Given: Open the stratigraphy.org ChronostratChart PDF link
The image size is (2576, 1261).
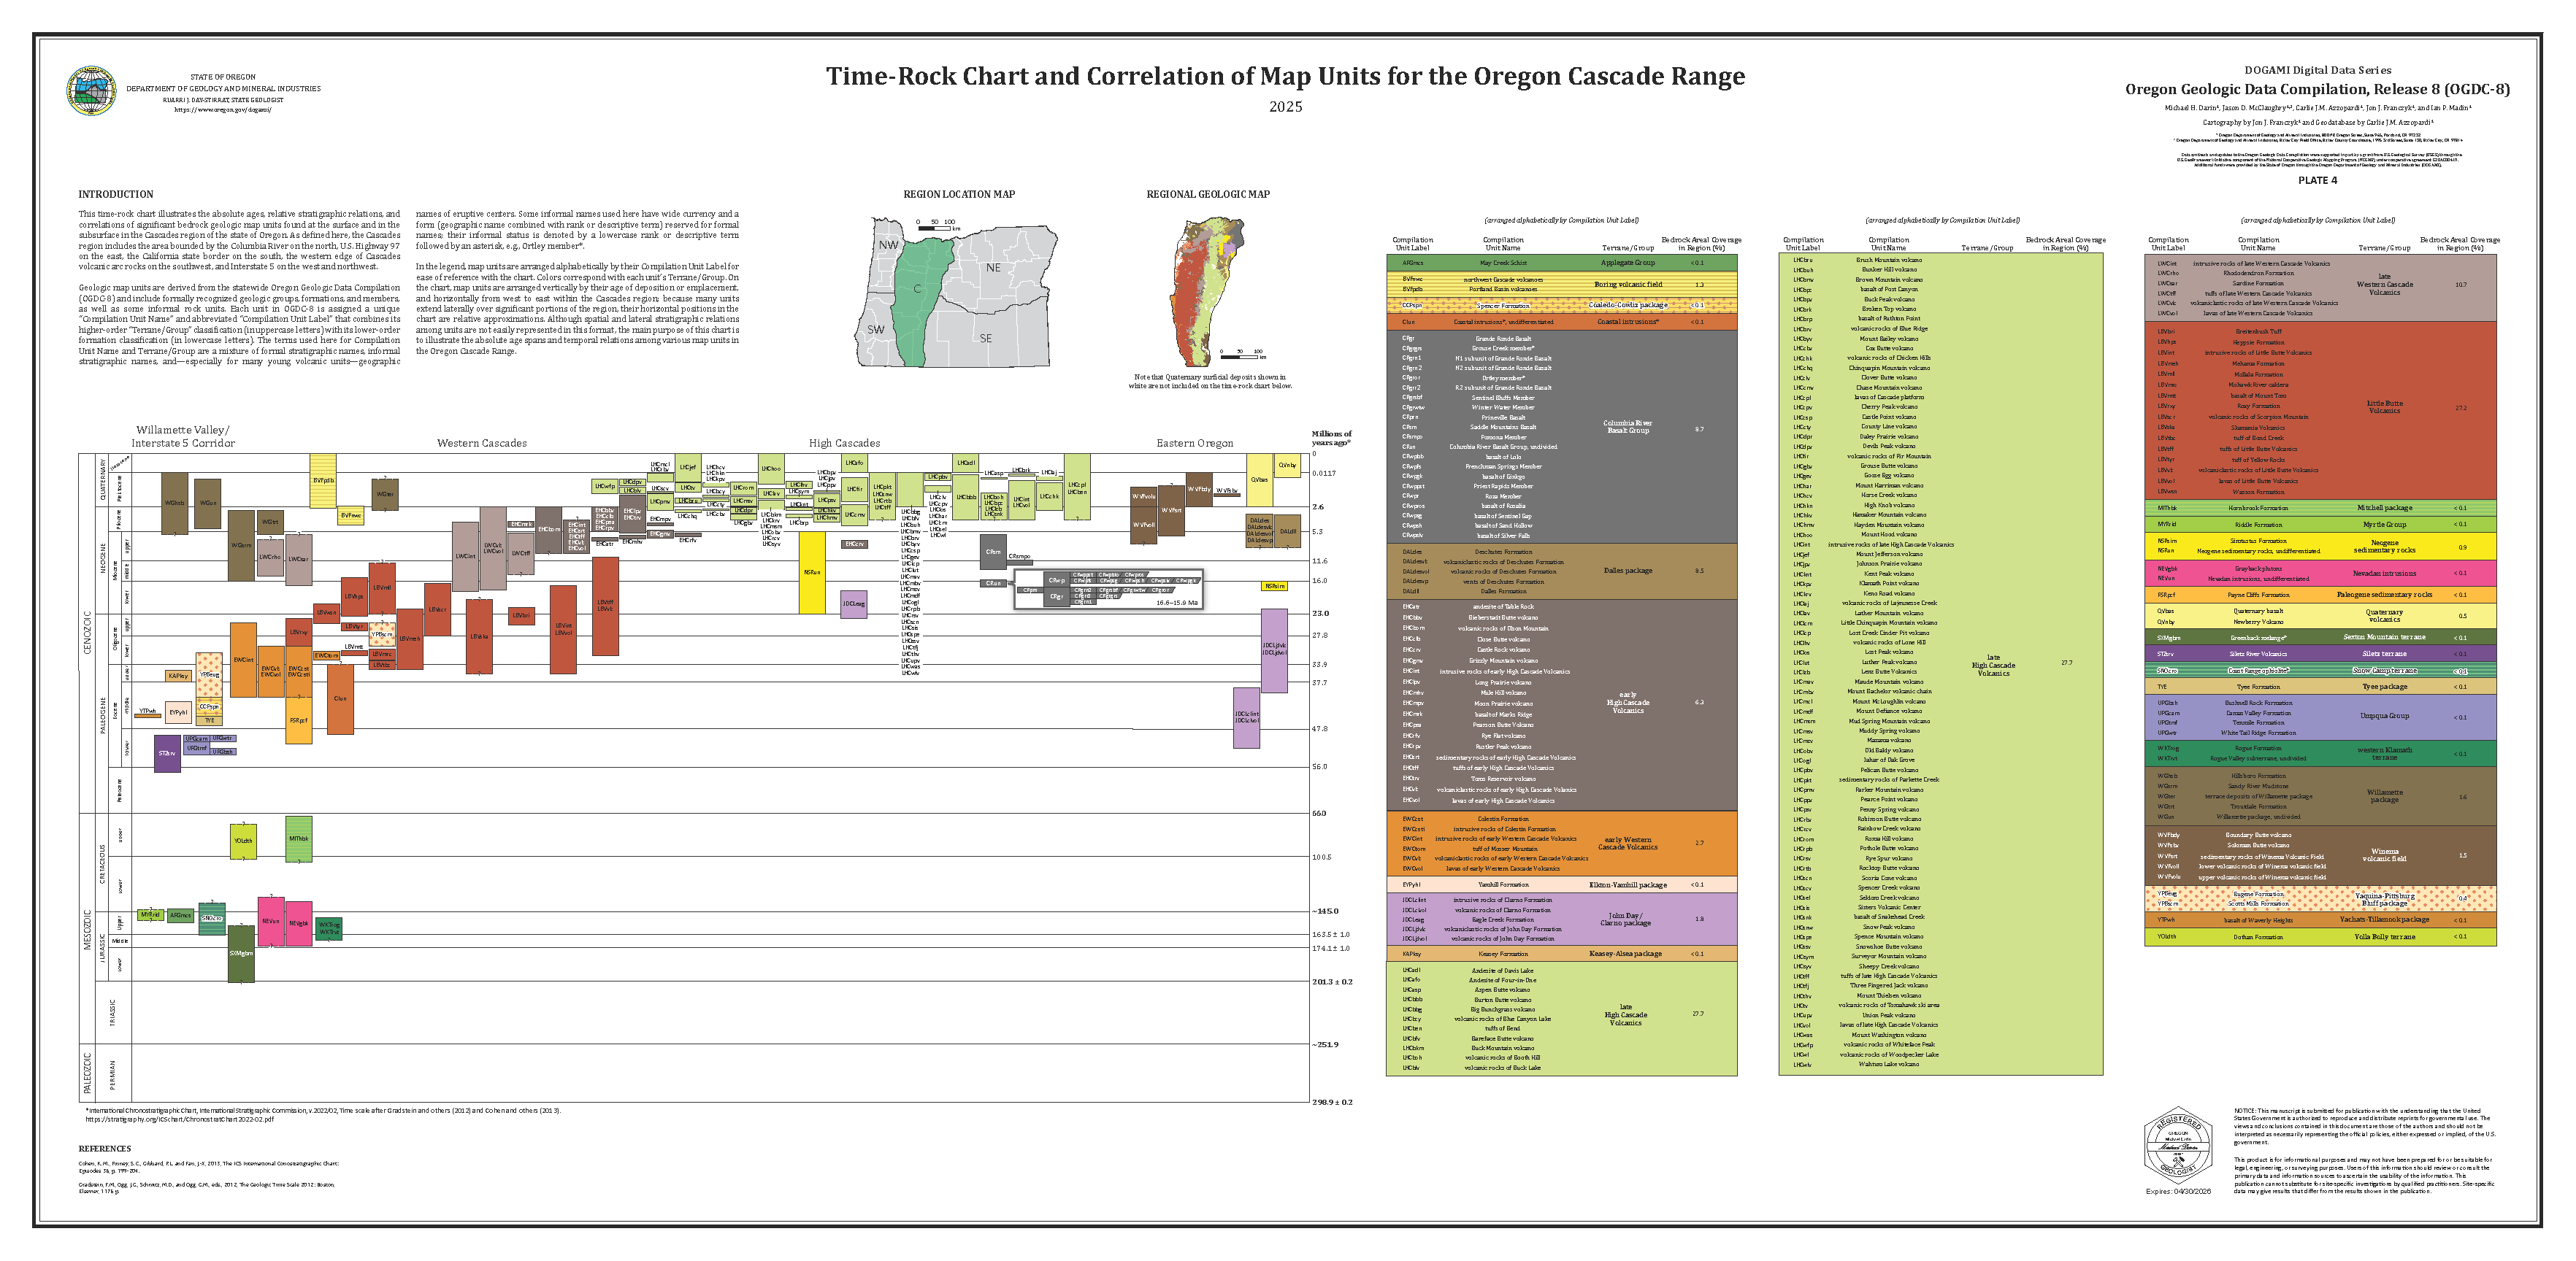Looking at the screenshot, I should pos(180,1119).
